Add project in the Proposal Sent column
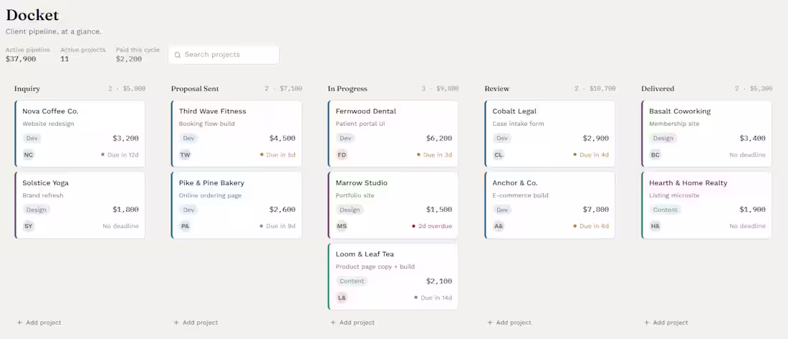The image size is (788, 339). [x=196, y=323]
